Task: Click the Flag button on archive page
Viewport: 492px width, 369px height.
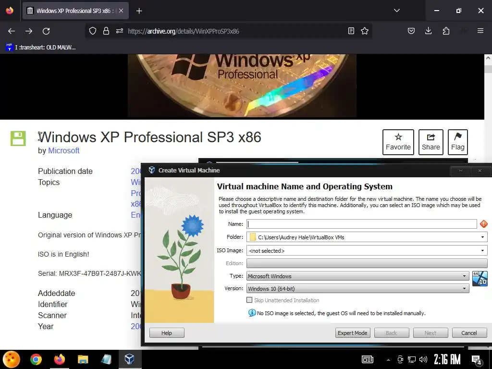Action: tap(458, 142)
